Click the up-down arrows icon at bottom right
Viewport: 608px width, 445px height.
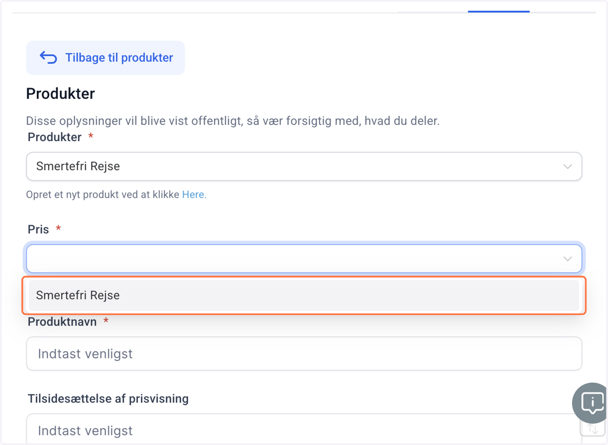[x=593, y=430]
